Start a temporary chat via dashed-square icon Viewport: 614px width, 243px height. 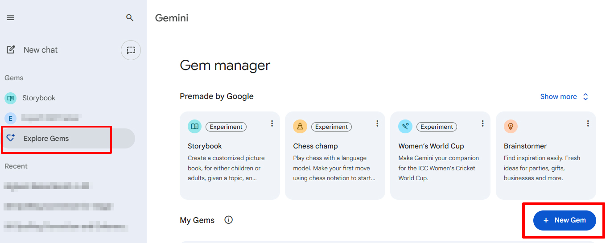click(131, 50)
